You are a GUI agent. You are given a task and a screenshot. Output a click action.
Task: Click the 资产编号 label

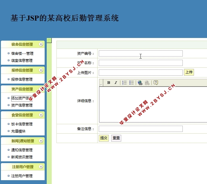click(85, 54)
